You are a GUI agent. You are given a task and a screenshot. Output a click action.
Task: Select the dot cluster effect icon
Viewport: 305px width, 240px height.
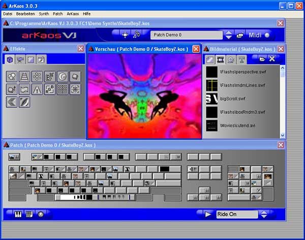pyautogui.click(x=37, y=76)
